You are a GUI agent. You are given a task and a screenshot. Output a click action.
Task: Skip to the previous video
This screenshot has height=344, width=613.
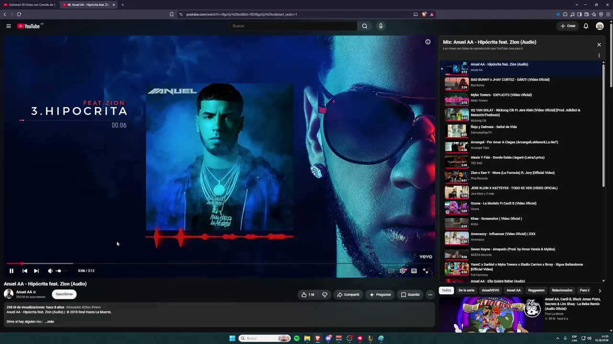[25, 271]
